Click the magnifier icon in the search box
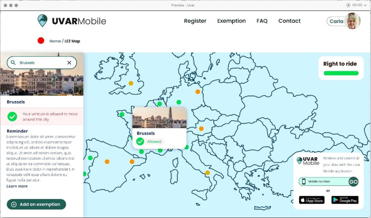The height and width of the screenshot is (218, 371). [13, 62]
